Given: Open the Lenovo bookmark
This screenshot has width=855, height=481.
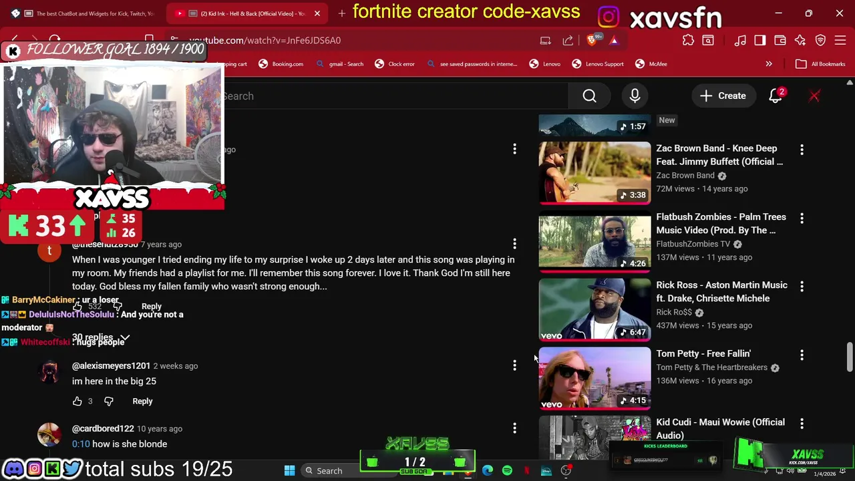Looking at the screenshot, I should [545, 64].
